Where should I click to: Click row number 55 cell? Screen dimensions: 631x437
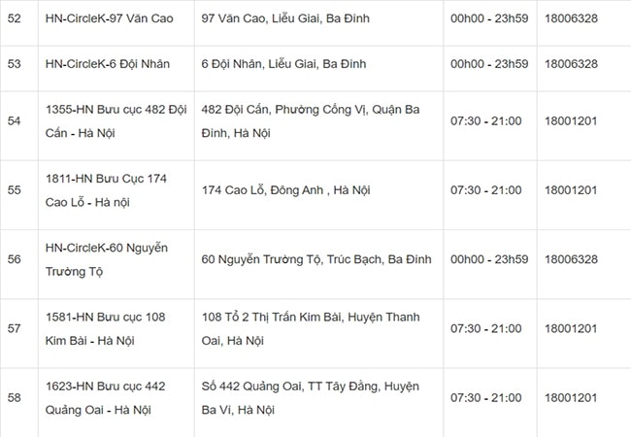14,190
